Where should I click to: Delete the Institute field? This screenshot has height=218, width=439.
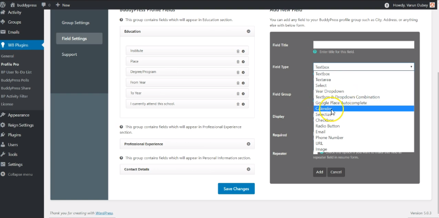238,51
